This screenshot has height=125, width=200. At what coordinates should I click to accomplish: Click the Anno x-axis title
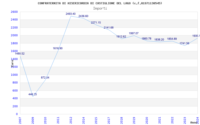click(x=194, y=122)
